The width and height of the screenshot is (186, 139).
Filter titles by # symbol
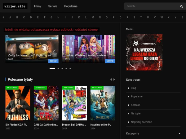coord(3,17)
